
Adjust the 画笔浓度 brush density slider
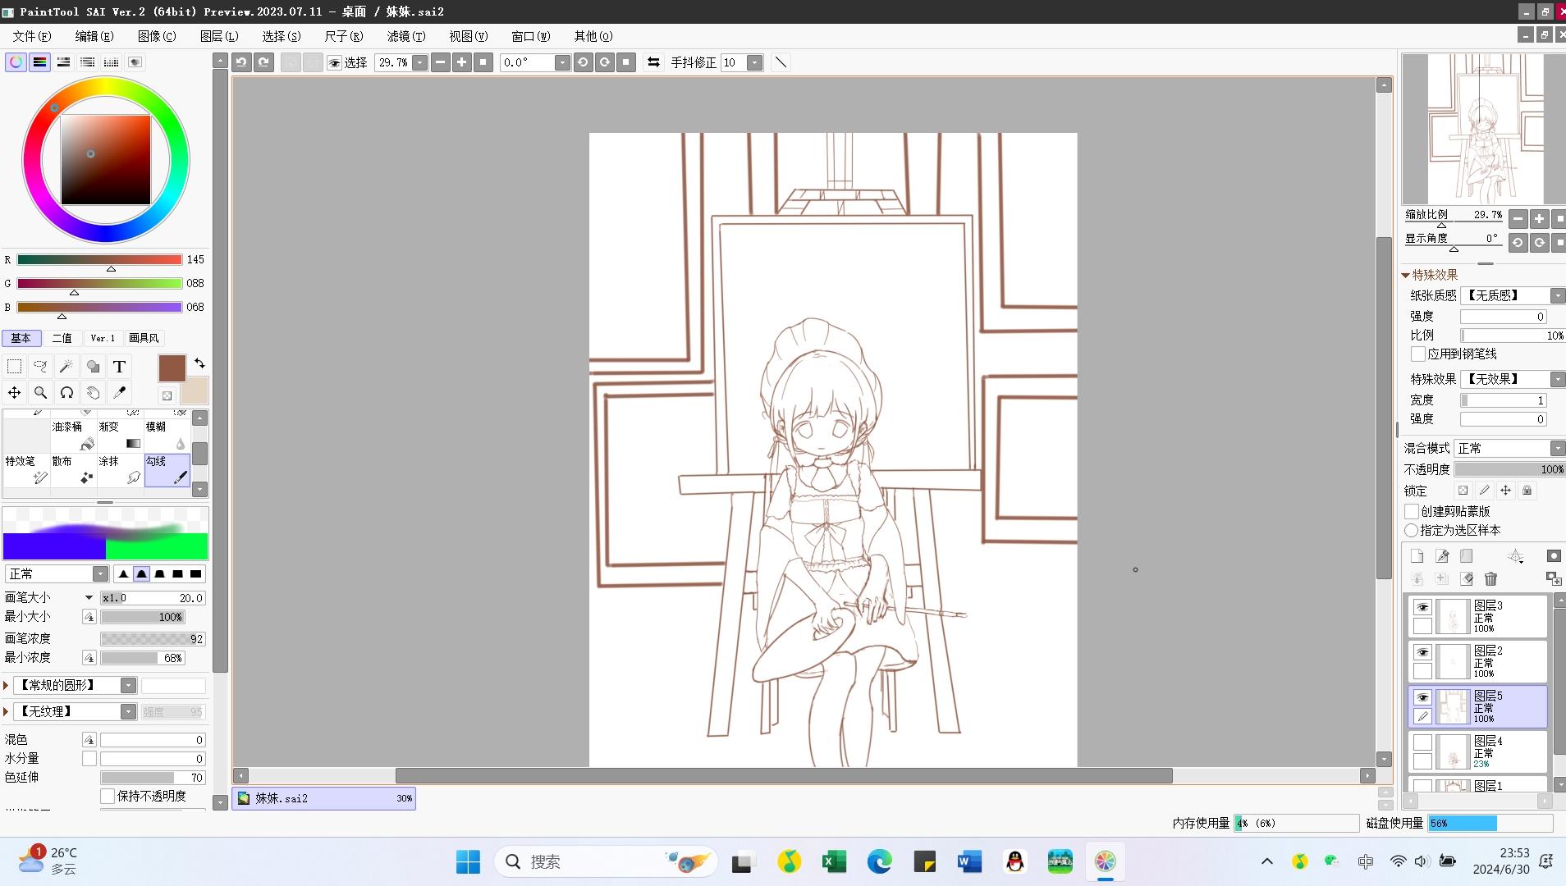coord(153,639)
